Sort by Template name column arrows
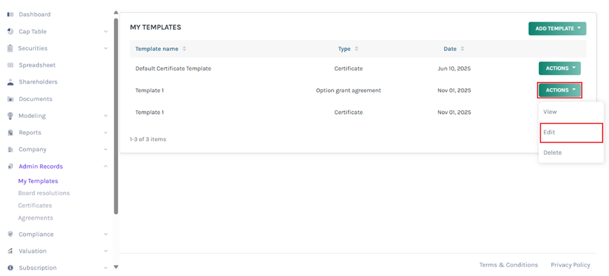 pos(184,49)
